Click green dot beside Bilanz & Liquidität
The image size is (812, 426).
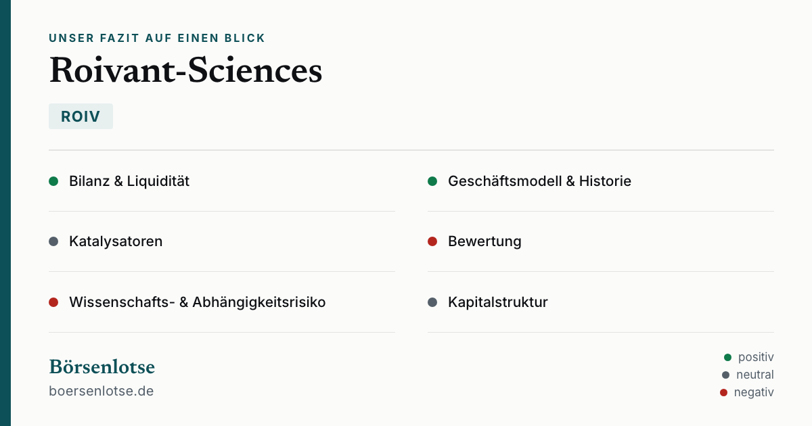53,181
